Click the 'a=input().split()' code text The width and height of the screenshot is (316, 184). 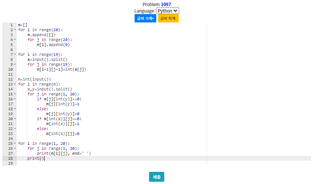coord(47,60)
